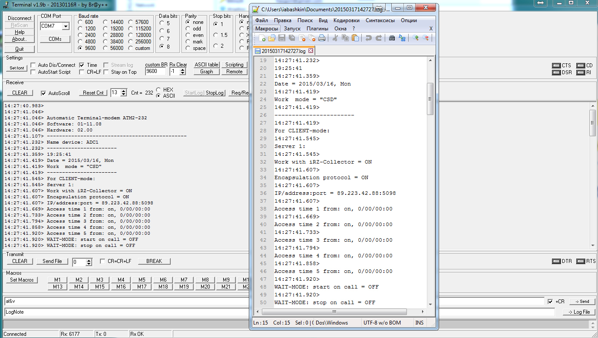
Task: Open Find with the binoculars icon
Action: point(392,38)
